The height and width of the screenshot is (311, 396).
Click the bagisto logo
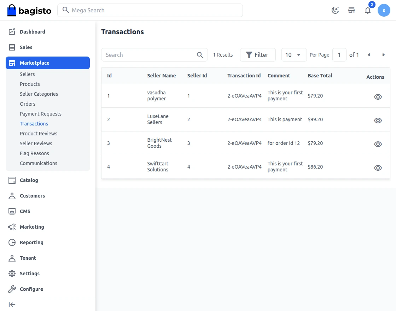[x=29, y=10]
